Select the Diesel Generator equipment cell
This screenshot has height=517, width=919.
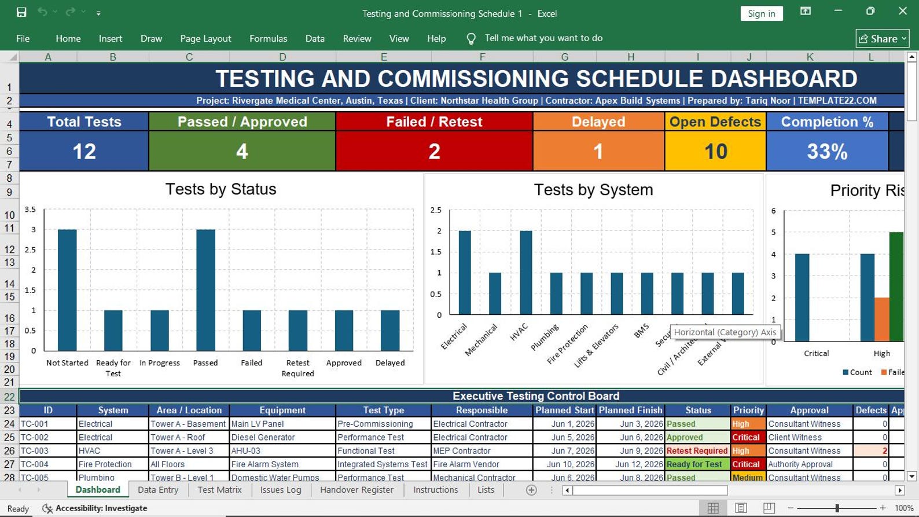point(282,437)
